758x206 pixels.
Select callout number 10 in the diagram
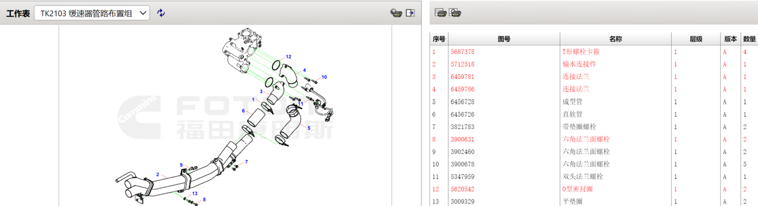click(324, 77)
